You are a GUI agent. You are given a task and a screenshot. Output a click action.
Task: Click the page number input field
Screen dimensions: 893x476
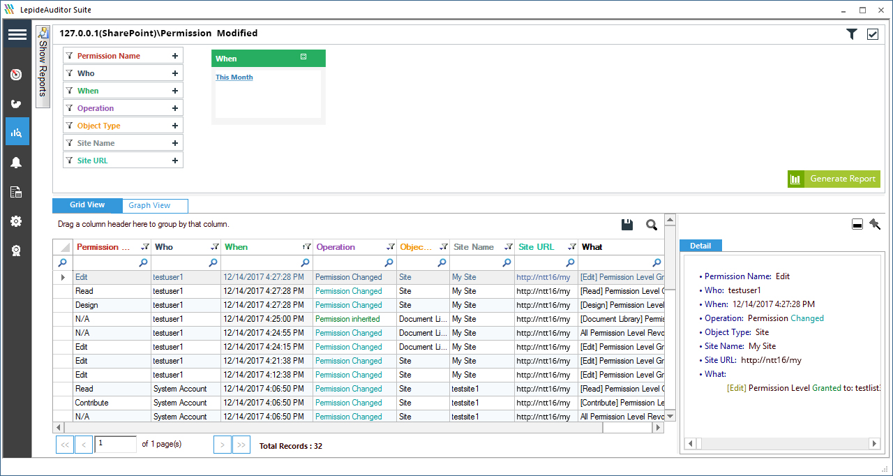116,444
